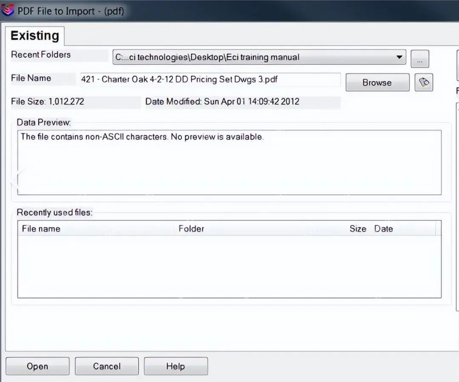Viewport: 459px width, 382px height.
Task: Click inside the File Name input field
Action: [210, 80]
